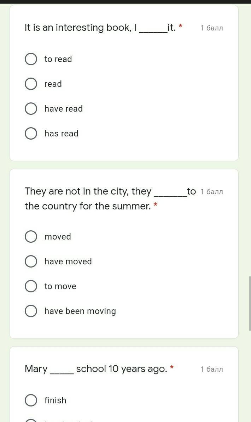Image resolution: width=251 pixels, height=422 pixels.
Task: Click the 'to read' option label text
Action: tap(58, 59)
